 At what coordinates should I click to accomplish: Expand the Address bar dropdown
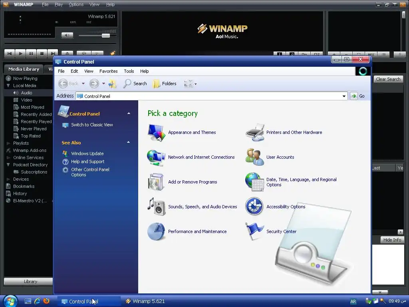(344, 96)
